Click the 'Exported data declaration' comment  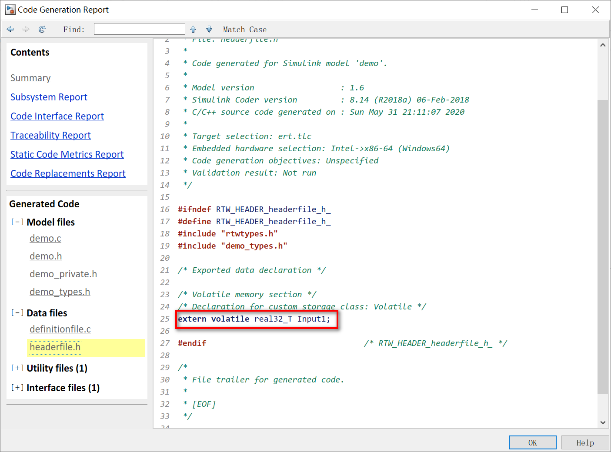[252, 270]
